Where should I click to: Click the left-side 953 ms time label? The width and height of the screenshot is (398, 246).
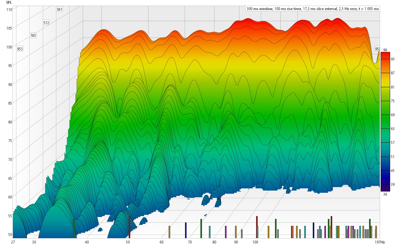tap(20, 49)
